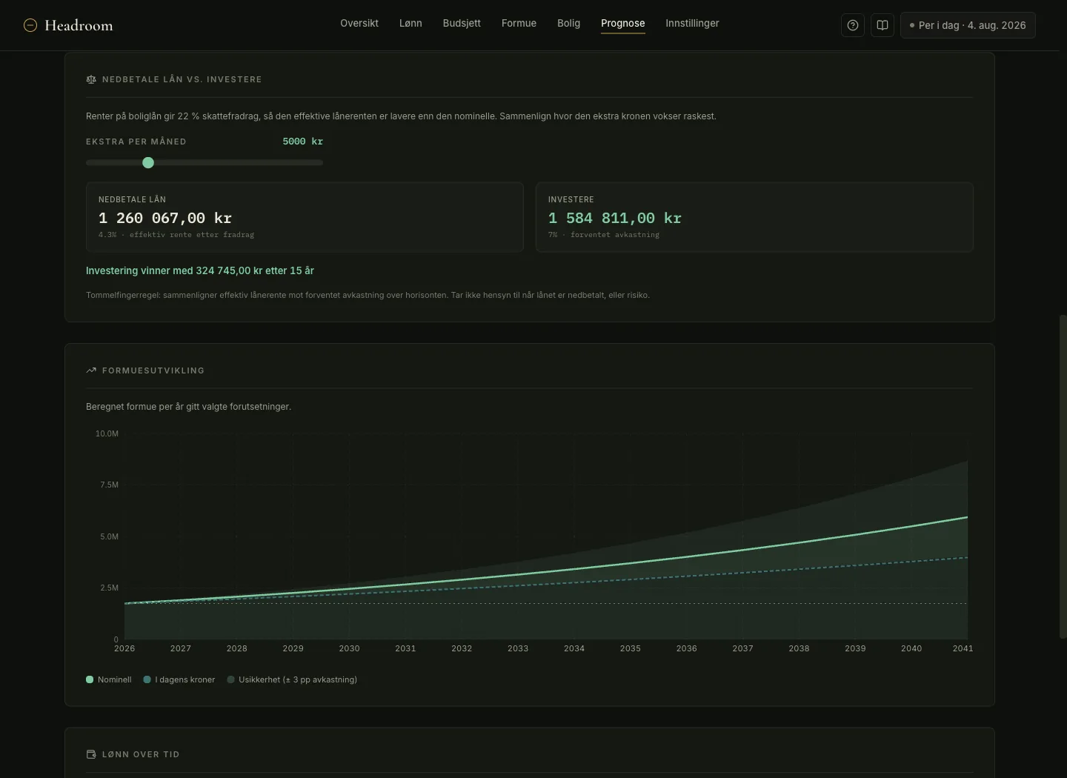
Task: Click the 1 260 067,00 kr amount
Action: click(x=165, y=218)
